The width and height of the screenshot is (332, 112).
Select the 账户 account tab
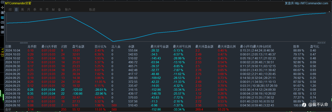click(68, 10)
